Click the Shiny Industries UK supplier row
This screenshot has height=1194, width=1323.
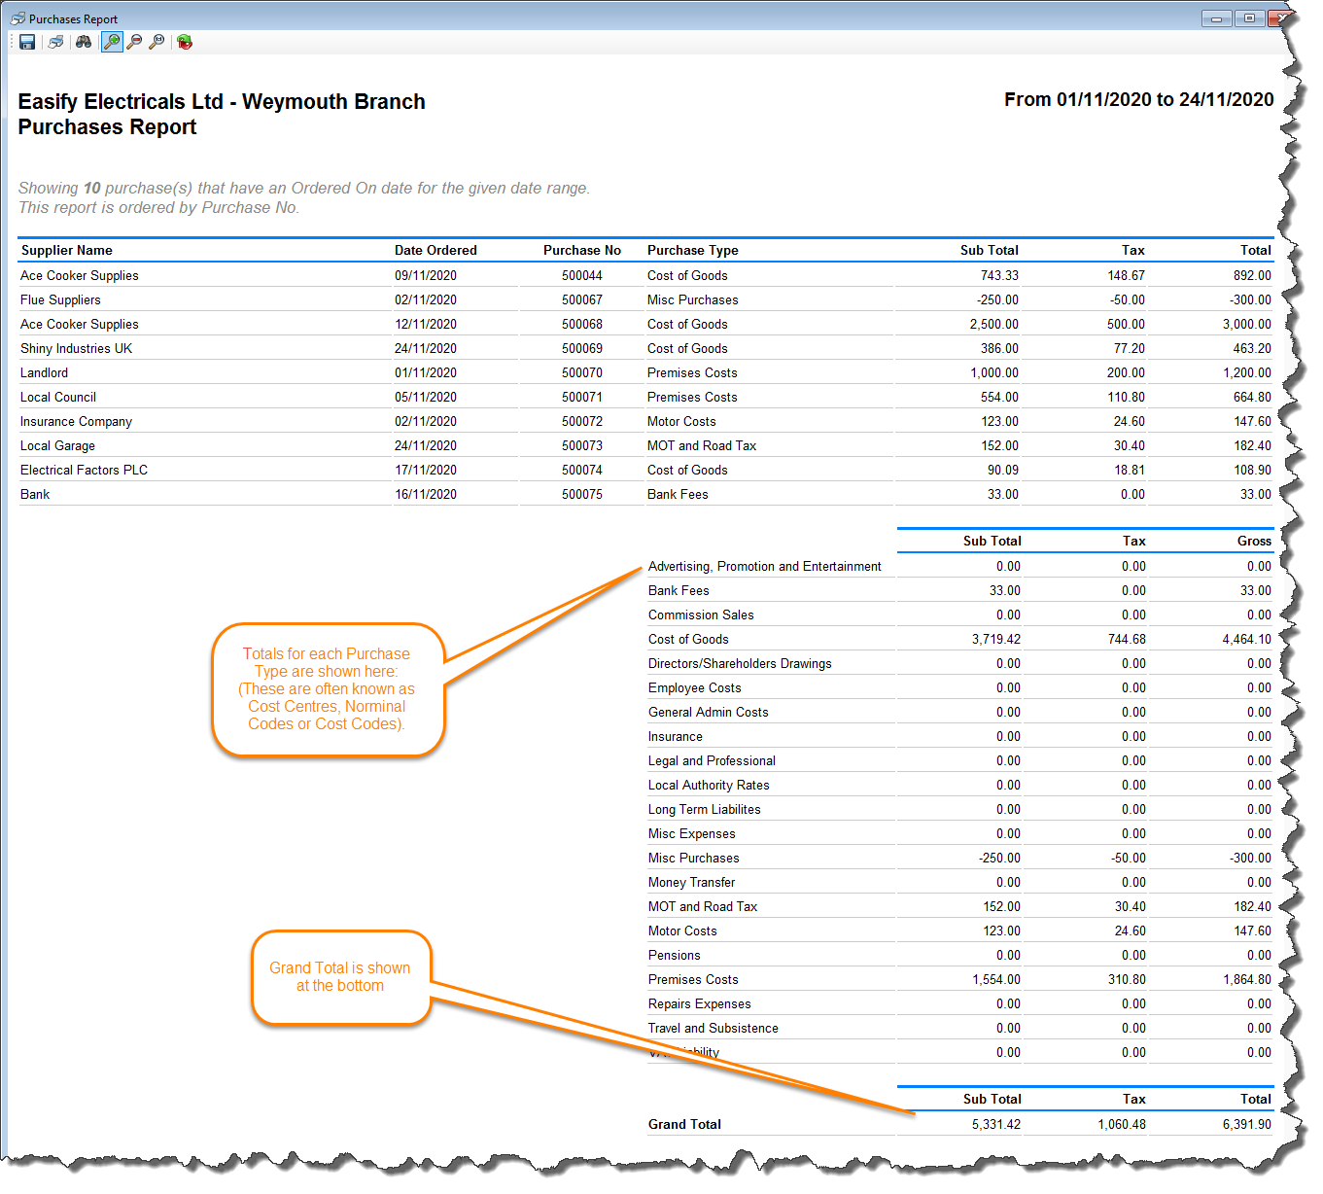77,349
